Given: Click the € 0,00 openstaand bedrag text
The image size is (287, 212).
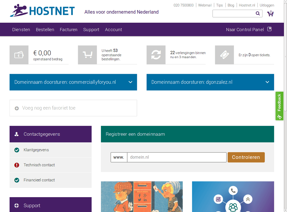Looking at the screenshot, I should click(48, 55).
